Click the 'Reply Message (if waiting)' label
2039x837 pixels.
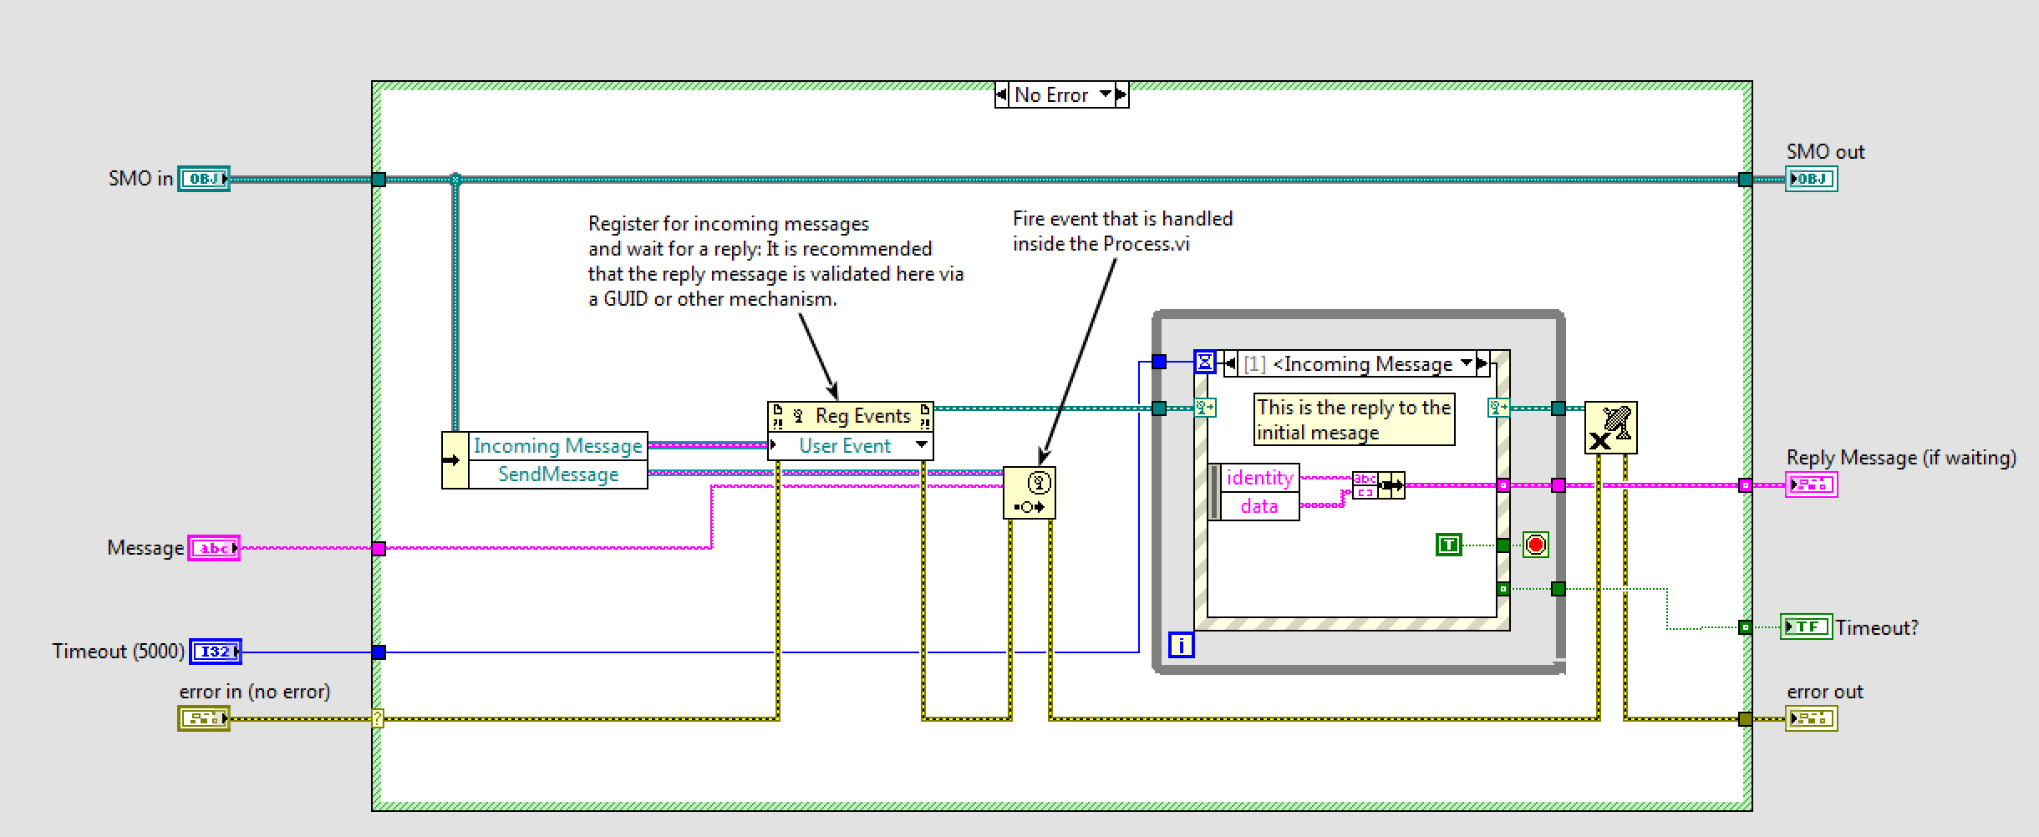[1901, 458]
